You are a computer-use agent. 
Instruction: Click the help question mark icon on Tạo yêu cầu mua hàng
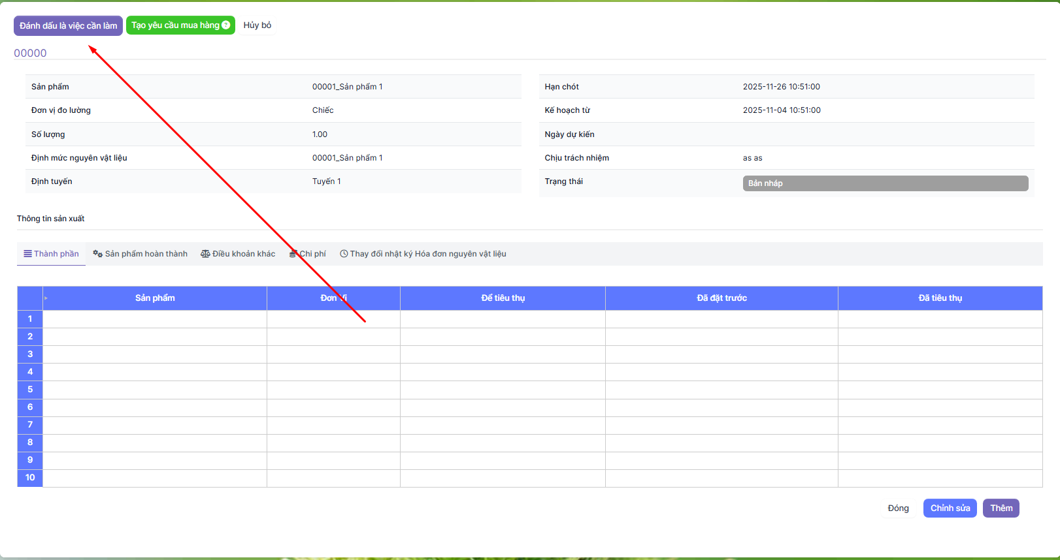tap(226, 25)
